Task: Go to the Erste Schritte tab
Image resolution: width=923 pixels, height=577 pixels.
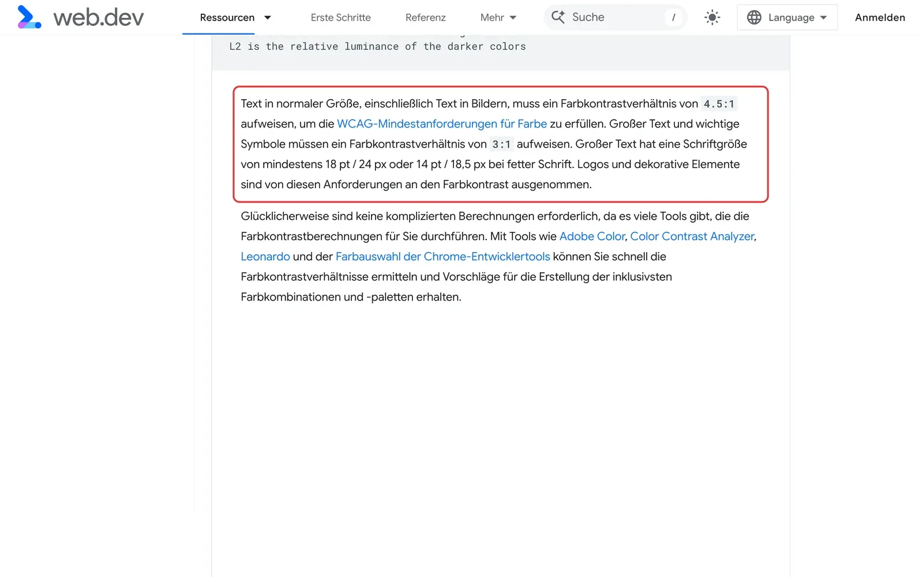Action: [341, 18]
